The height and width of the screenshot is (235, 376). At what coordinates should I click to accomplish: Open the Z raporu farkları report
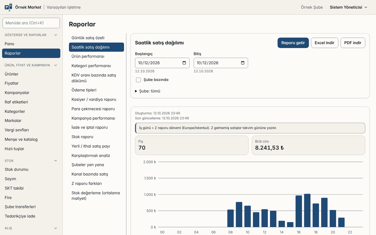click(x=96, y=184)
